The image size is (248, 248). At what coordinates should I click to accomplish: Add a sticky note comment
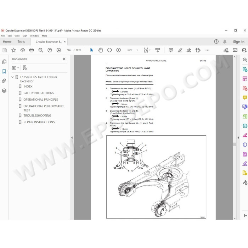[171, 50]
